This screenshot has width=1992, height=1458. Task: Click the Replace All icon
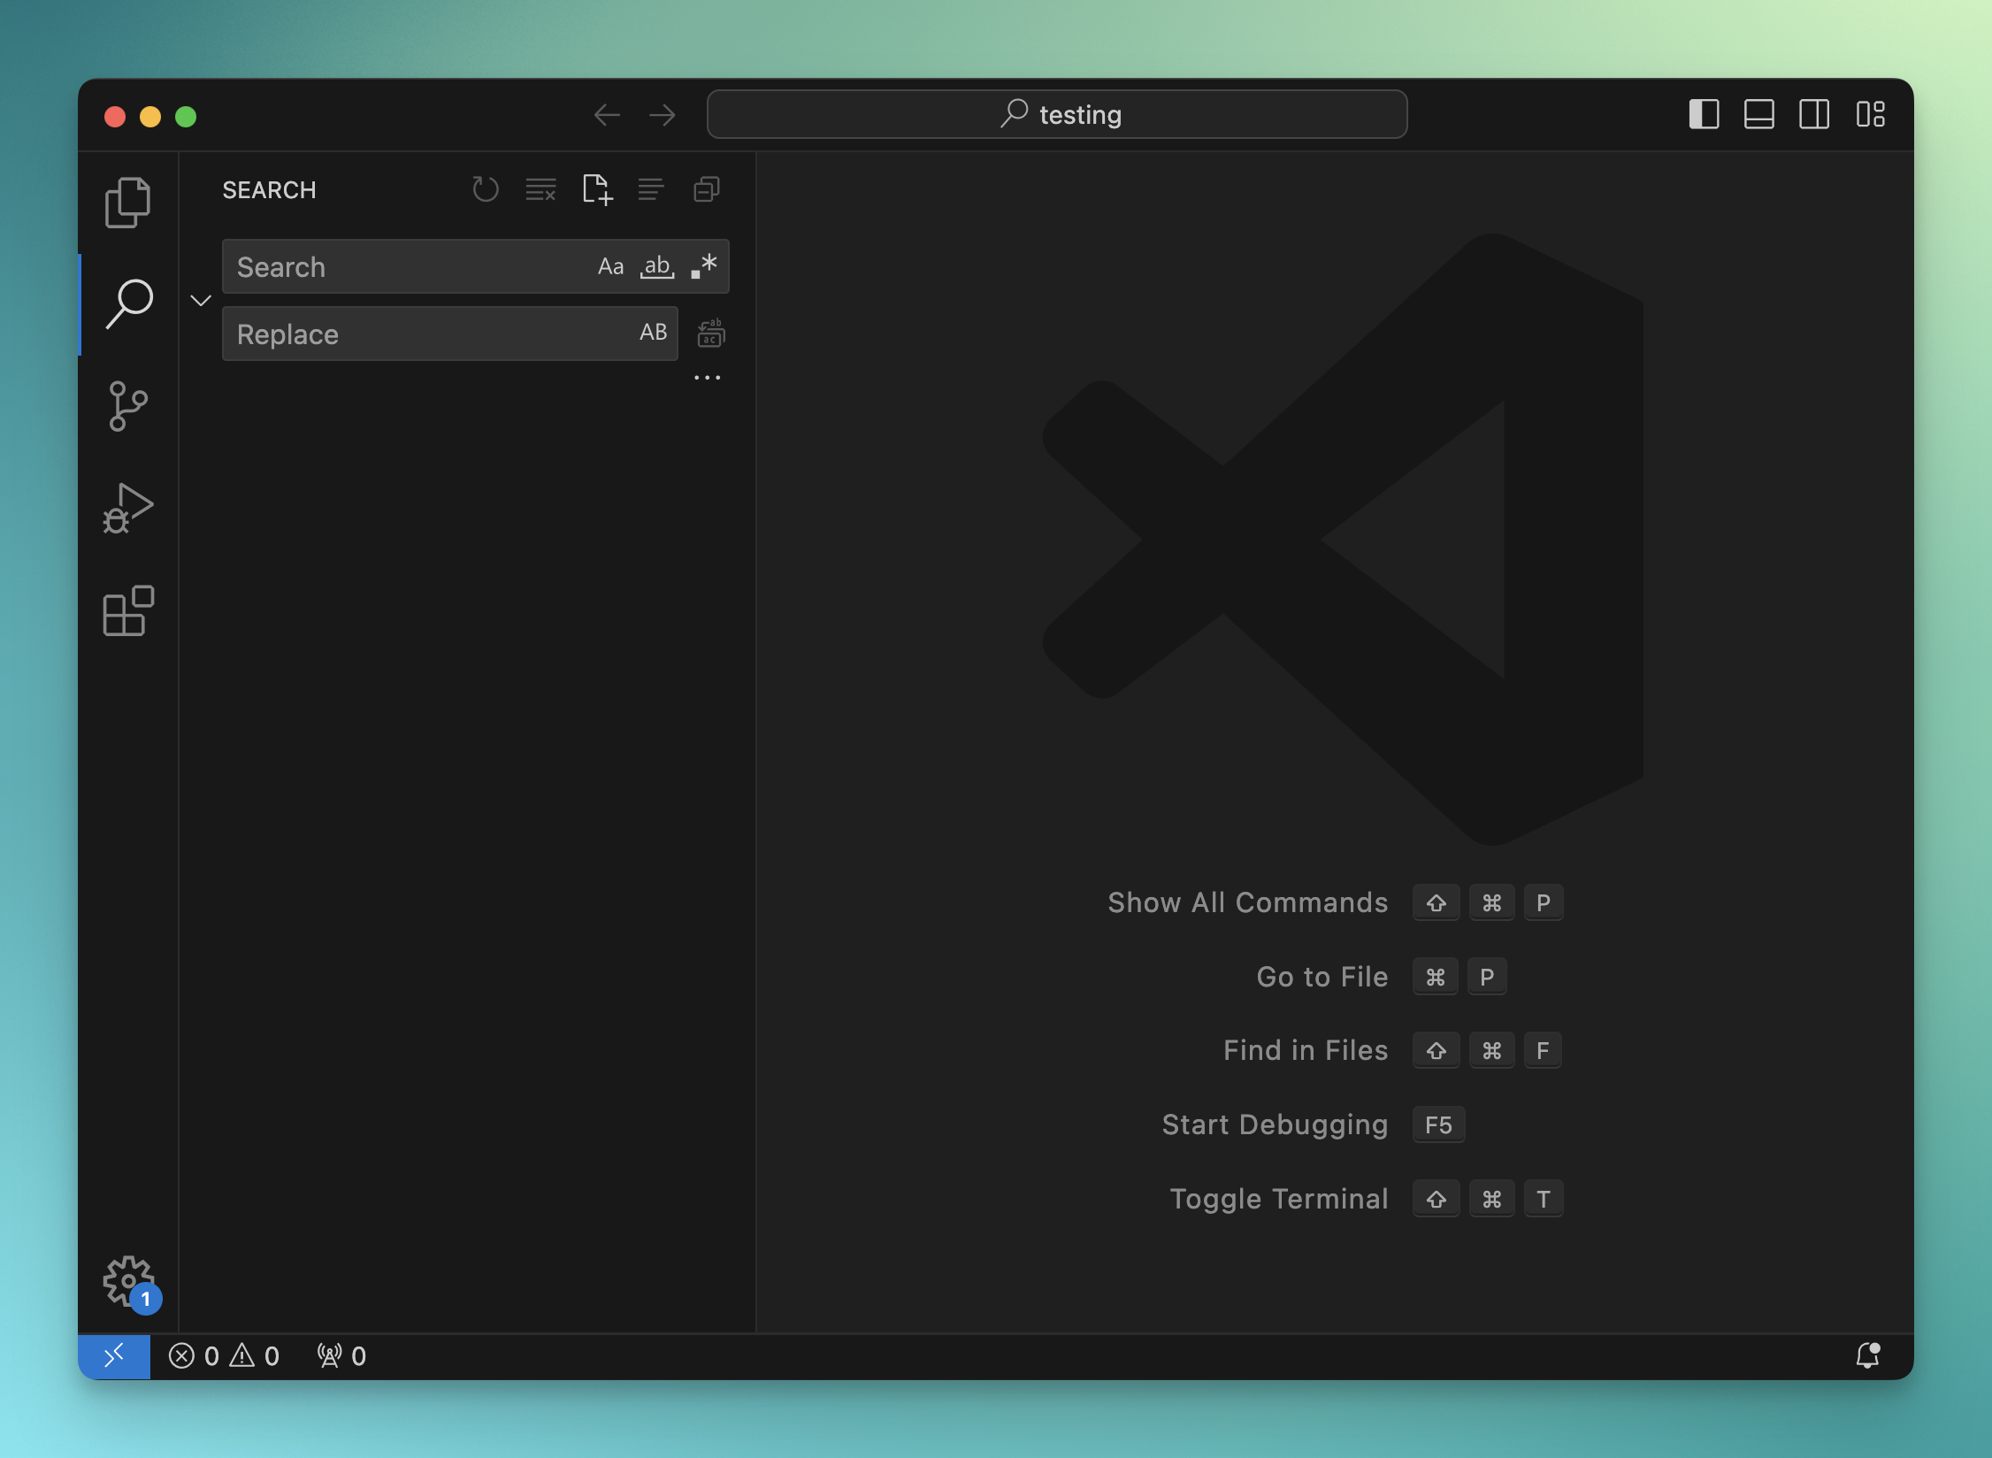click(710, 334)
